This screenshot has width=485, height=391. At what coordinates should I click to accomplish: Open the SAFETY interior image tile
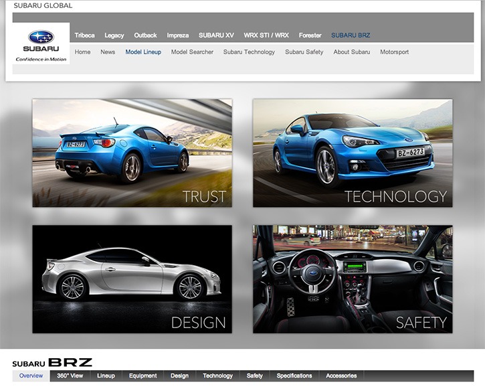coord(353,279)
